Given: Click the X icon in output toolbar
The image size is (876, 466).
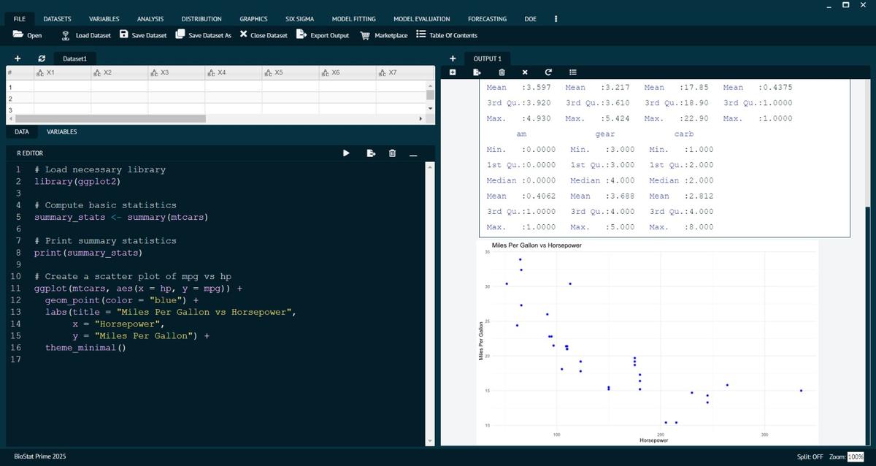Looking at the screenshot, I should (x=525, y=72).
